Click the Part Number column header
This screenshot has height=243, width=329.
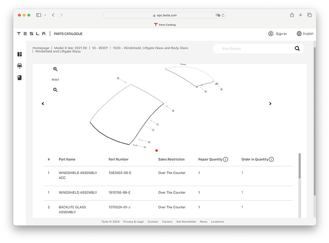tap(118, 159)
